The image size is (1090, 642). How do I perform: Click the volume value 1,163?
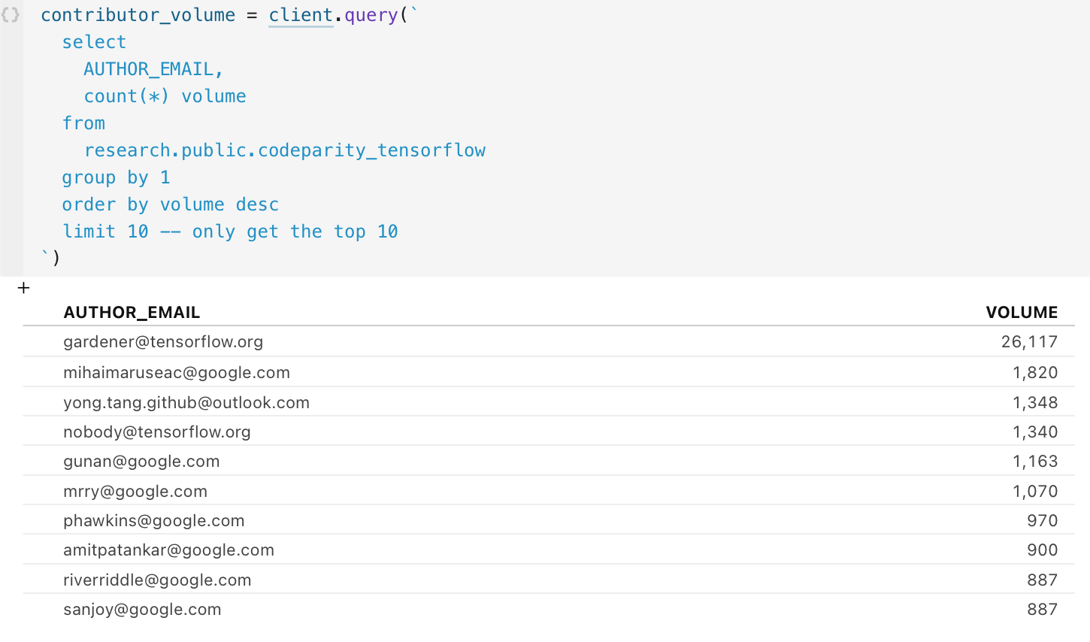click(x=1035, y=461)
